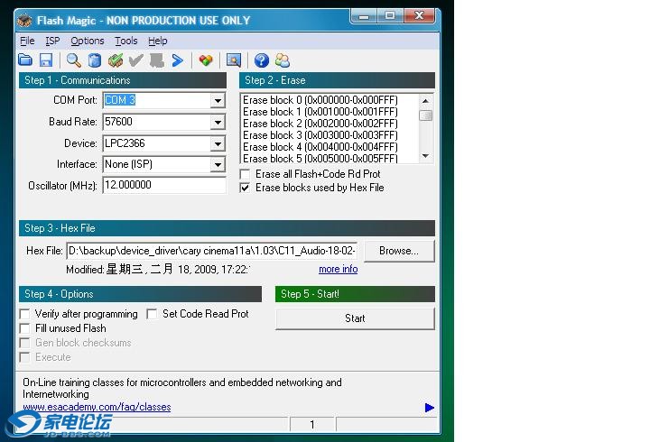Screen dimensions: 650x442
Task: Open the more info link
Action: [x=339, y=270]
